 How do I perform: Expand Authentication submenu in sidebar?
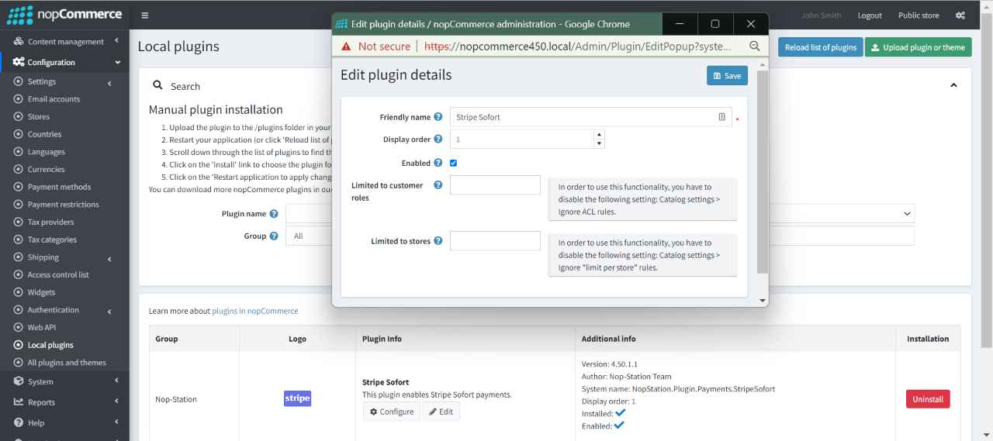coord(65,310)
